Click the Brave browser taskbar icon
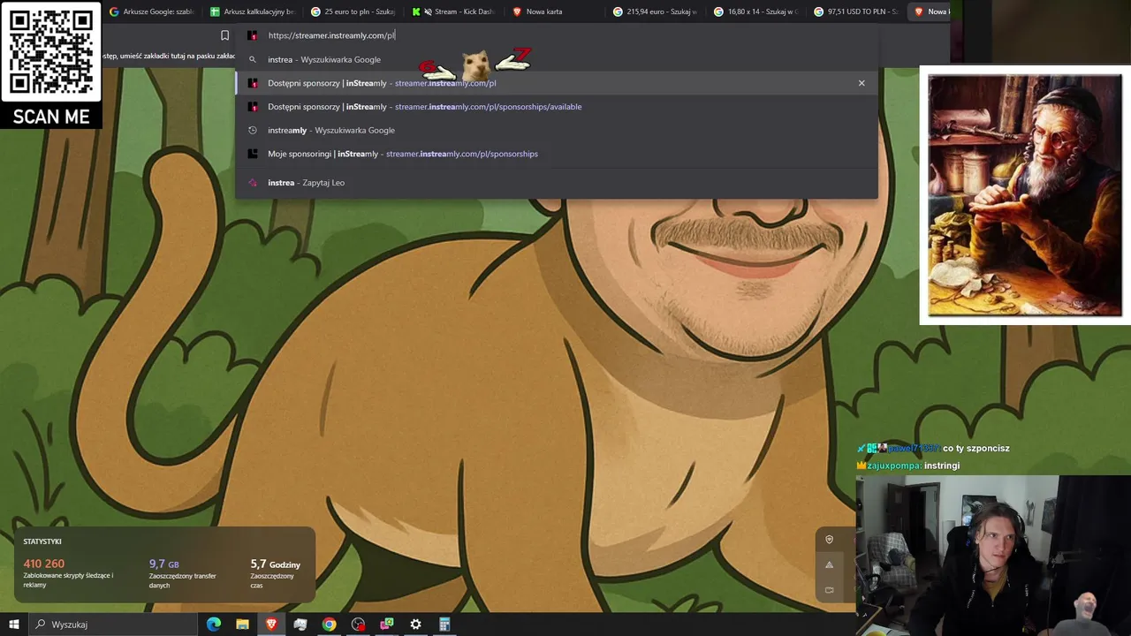 [271, 625]
